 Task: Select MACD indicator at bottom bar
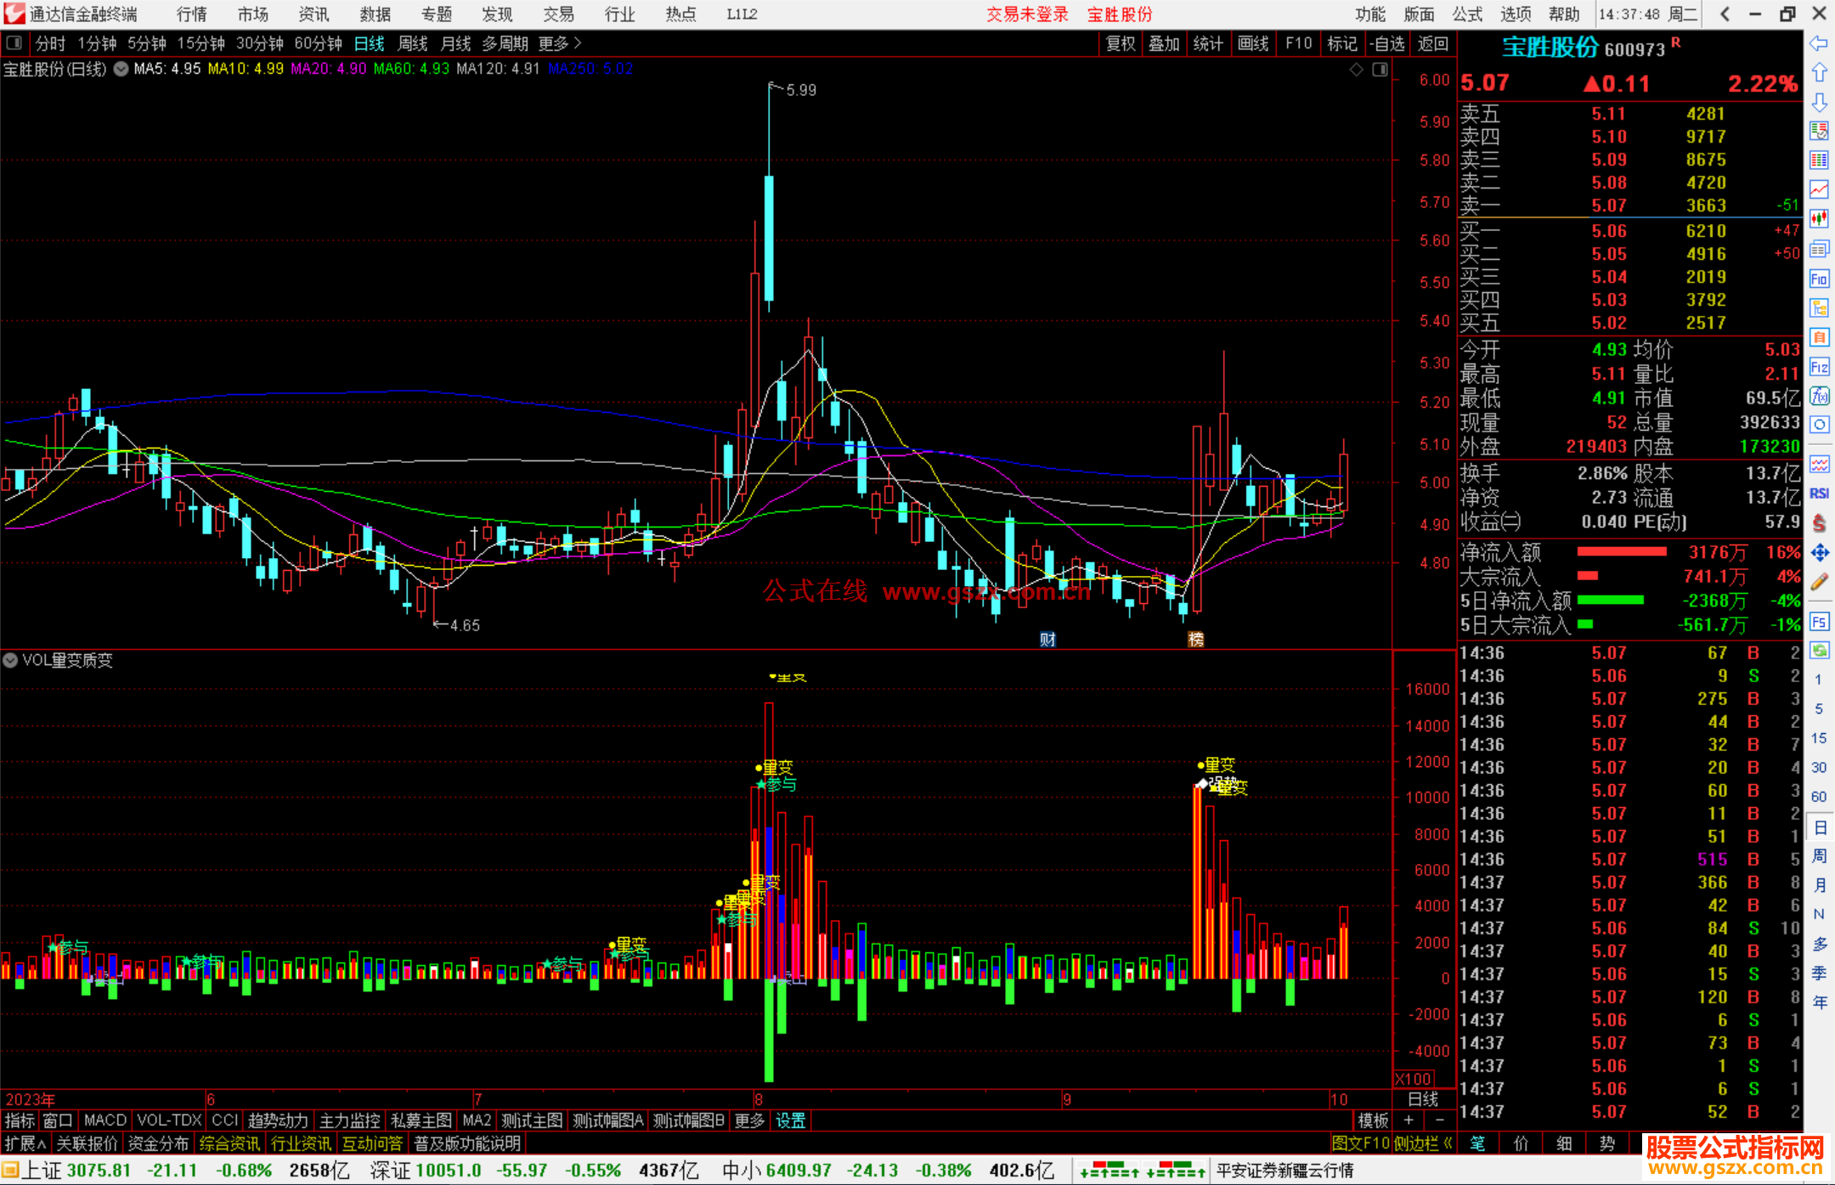[x=104, y=1120]
